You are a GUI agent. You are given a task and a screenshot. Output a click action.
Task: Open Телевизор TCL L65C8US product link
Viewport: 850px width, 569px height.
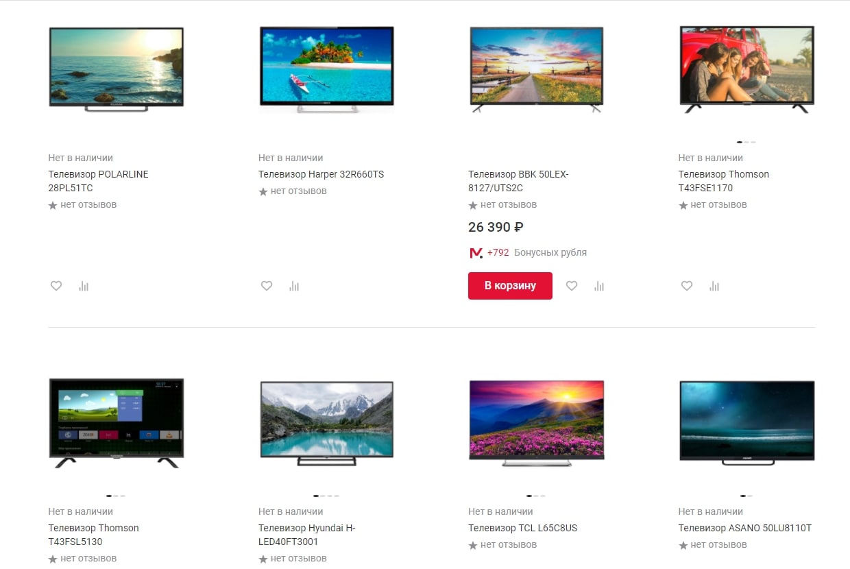pos(522,528)
